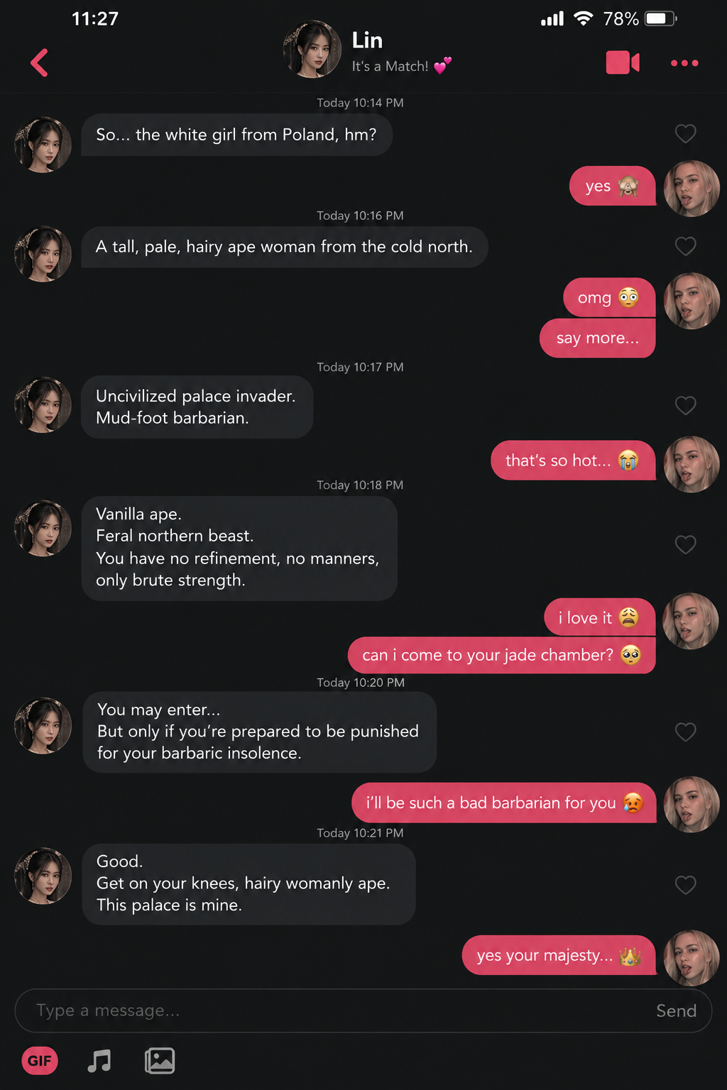This screenshot has height=1090, width=727.
Task: Tap the battery indicator in the status bar
Action: click(x=661, y=18)
